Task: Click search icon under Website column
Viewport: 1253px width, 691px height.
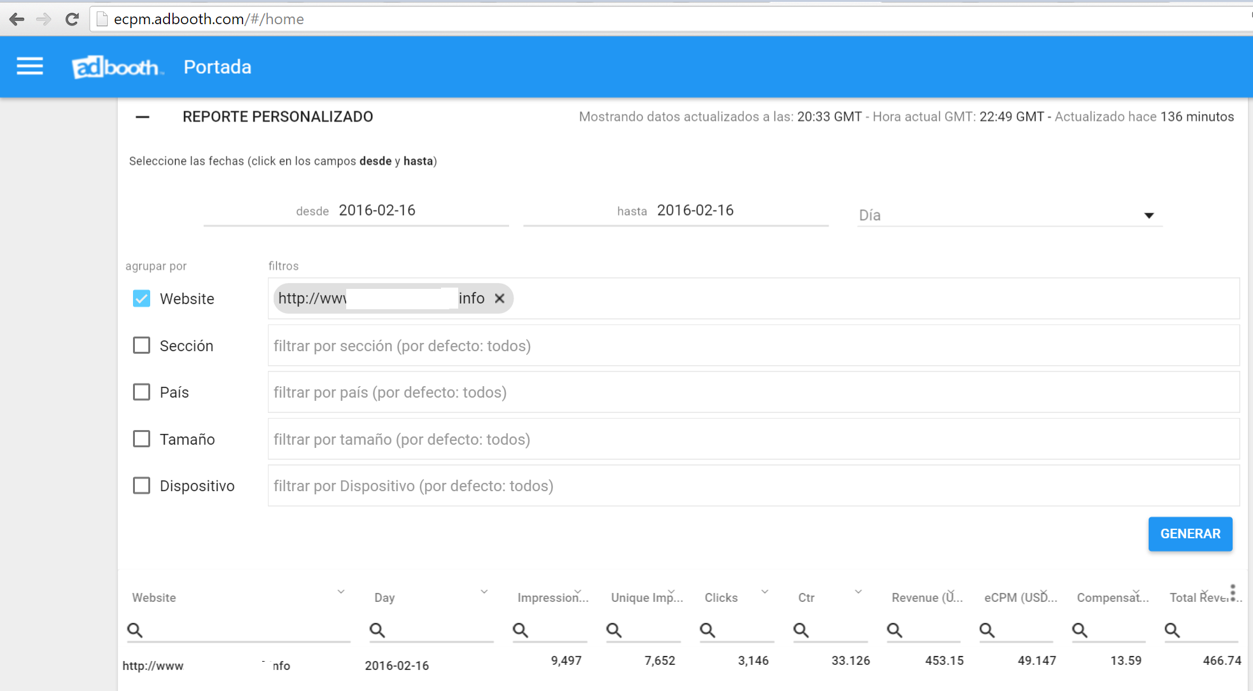Action: click(x=135, y=630)
